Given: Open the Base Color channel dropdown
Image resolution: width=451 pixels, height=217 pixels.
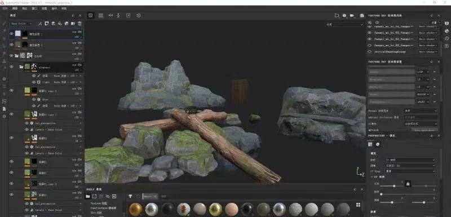Looking at the screenshot, I should click(21, 24).
